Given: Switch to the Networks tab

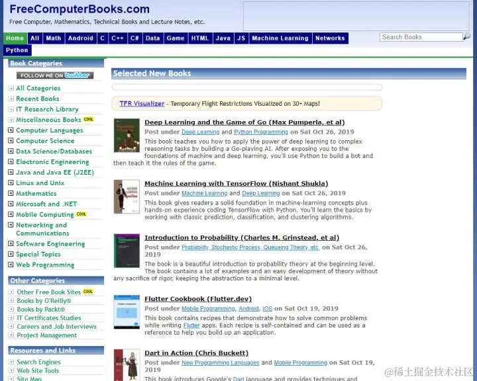Looking at the screenshot, I should click(330, 38).
